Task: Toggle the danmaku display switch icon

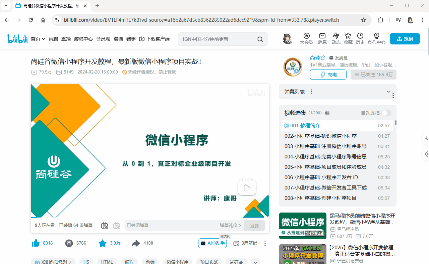Action: [x=105, y=226]
